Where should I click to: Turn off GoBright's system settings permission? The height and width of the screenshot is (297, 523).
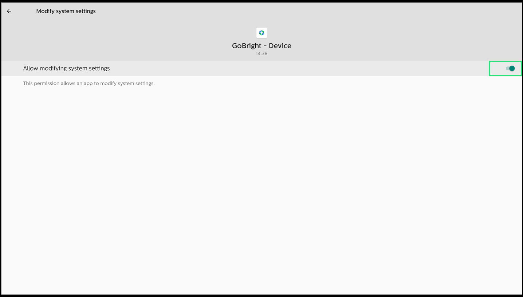[x=510, y=68]
